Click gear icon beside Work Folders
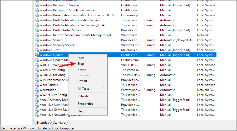 pos(37,85)
